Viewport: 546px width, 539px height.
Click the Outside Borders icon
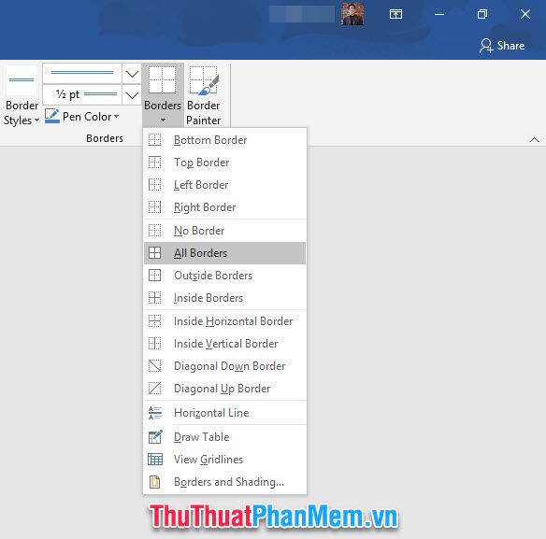coord(154,276)
